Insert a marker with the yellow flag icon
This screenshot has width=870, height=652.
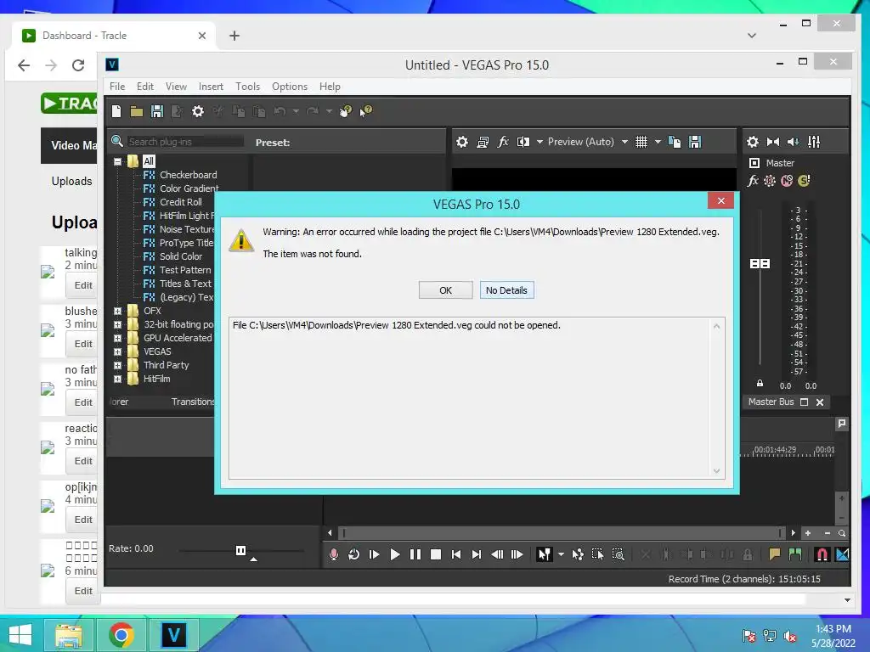click(x=775, y=554)
